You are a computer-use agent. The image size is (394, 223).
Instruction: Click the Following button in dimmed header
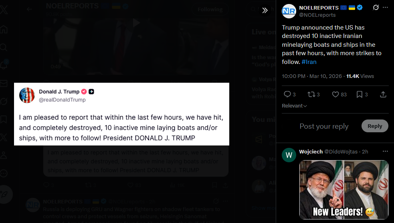(x=210, y=10)
